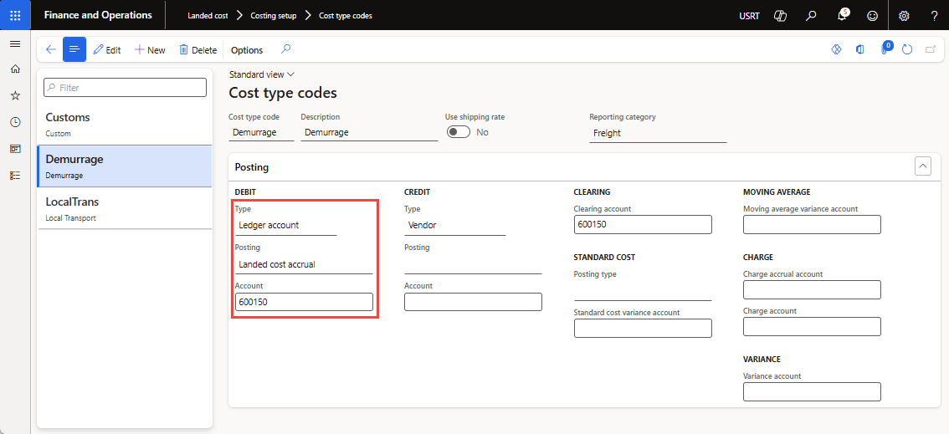Open the settings gear icon
This screenshot has height=434, width=949.
(x=904, y=15)
